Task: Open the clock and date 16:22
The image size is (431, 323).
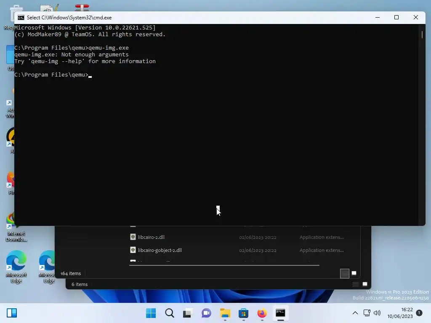Action: [400, 313]
